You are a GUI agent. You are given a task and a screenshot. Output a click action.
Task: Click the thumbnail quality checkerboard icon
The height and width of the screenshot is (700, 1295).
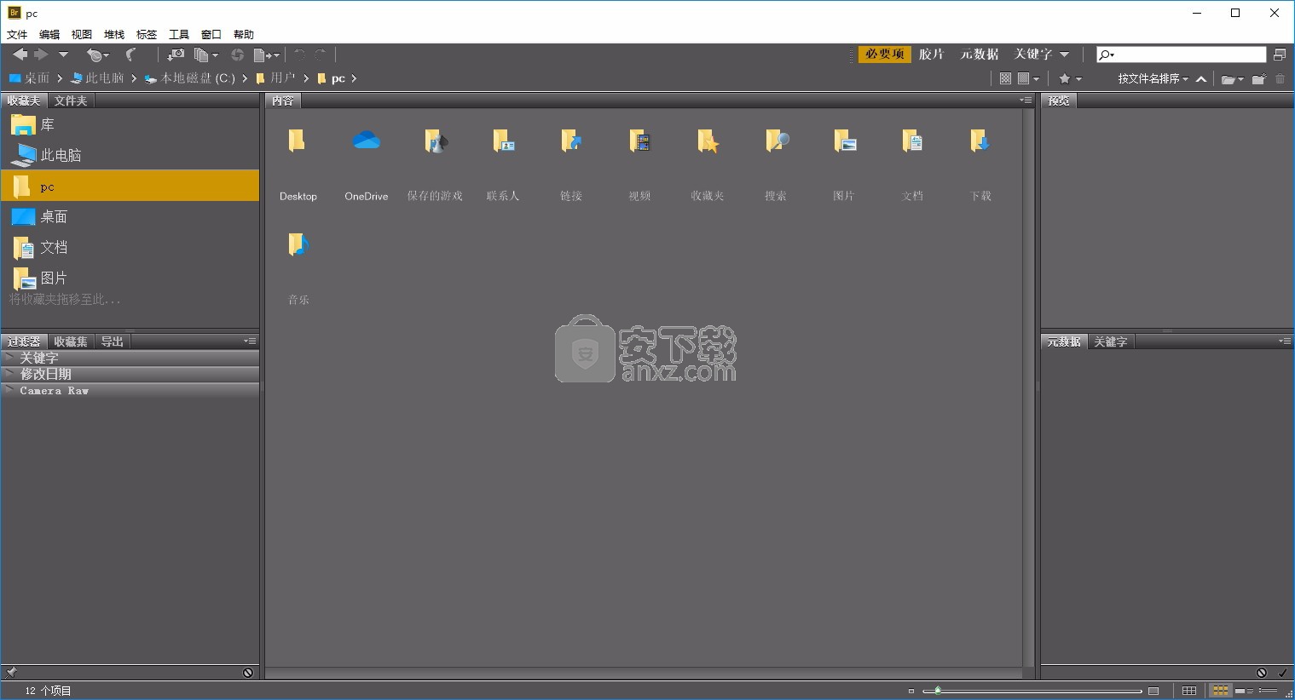pyautogui.click(x=1005, y=78)
